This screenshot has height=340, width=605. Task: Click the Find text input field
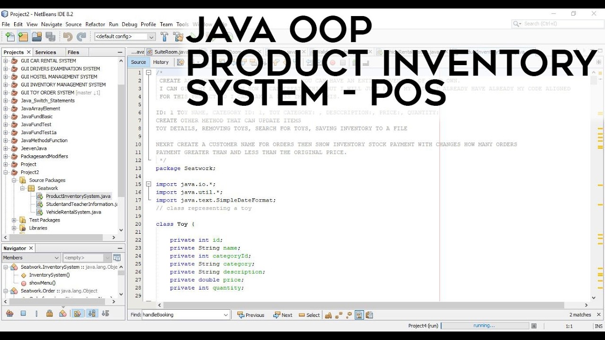182,315
